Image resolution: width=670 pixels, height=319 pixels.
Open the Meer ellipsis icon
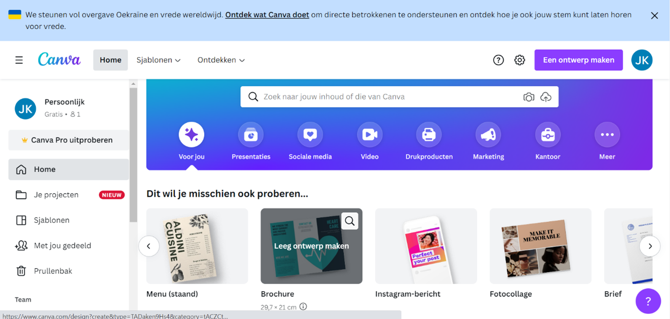pos(607,134)
